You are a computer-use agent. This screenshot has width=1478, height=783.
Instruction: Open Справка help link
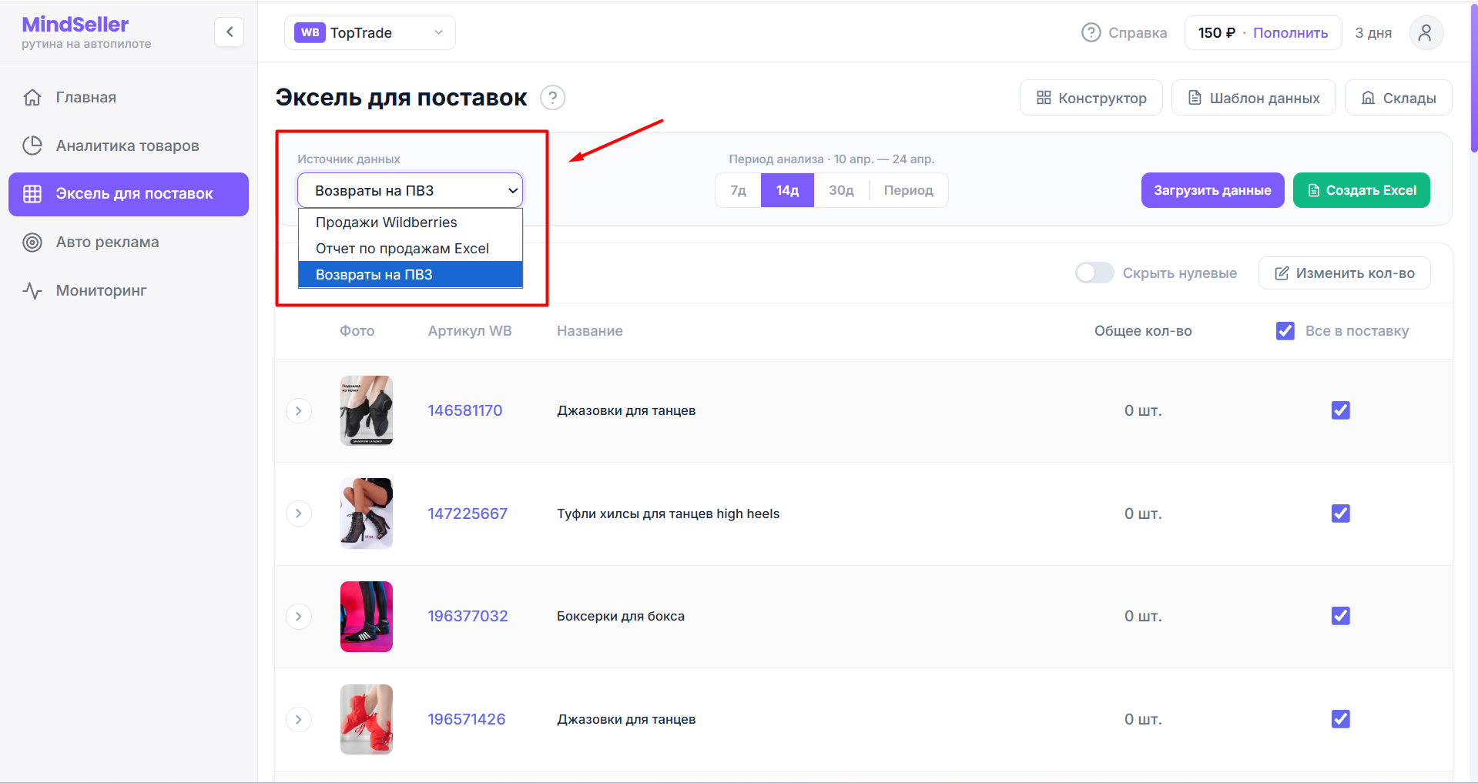coord(1124,33)
